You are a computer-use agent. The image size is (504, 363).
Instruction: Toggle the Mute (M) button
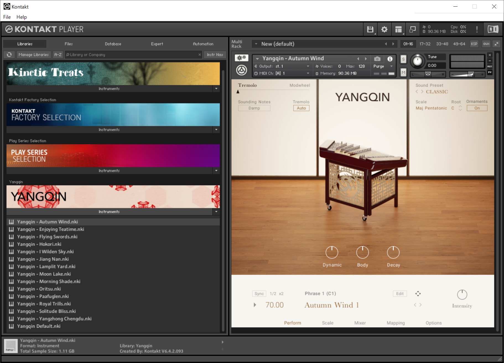(x=403, y=73)
